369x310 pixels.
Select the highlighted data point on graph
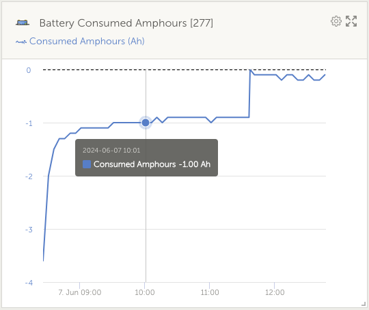[146, 123]
